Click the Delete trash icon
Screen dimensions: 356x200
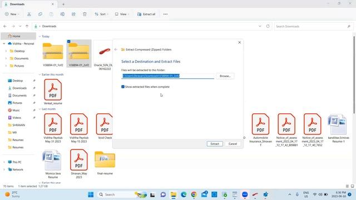click(85, 14)
